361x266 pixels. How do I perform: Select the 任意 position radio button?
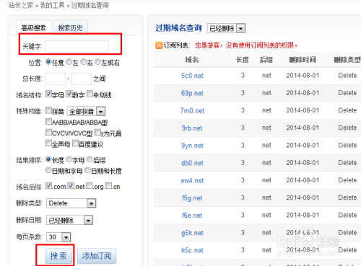48,62
